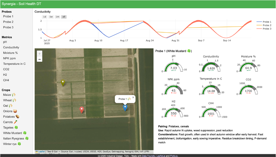
Task: Choose the Conductivity metric in sidebar
Action: click(11, 47)
